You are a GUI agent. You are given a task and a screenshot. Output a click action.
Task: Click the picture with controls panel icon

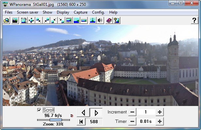[69, 20]
